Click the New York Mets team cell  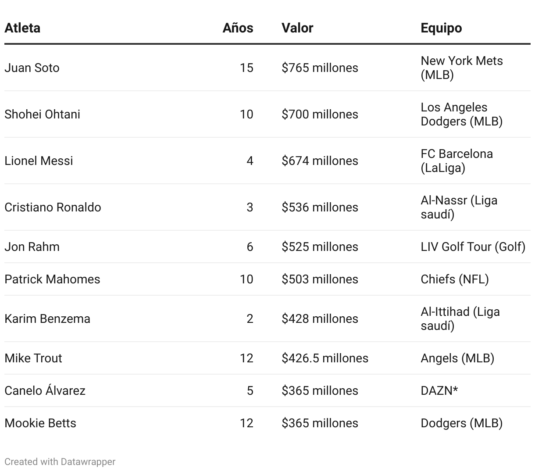click(461, 68)
